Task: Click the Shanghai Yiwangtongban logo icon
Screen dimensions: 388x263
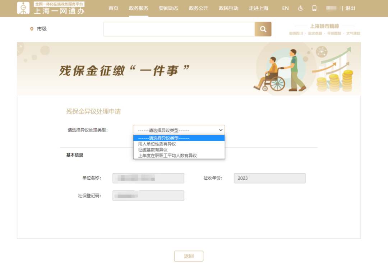Action: (23, 8)
